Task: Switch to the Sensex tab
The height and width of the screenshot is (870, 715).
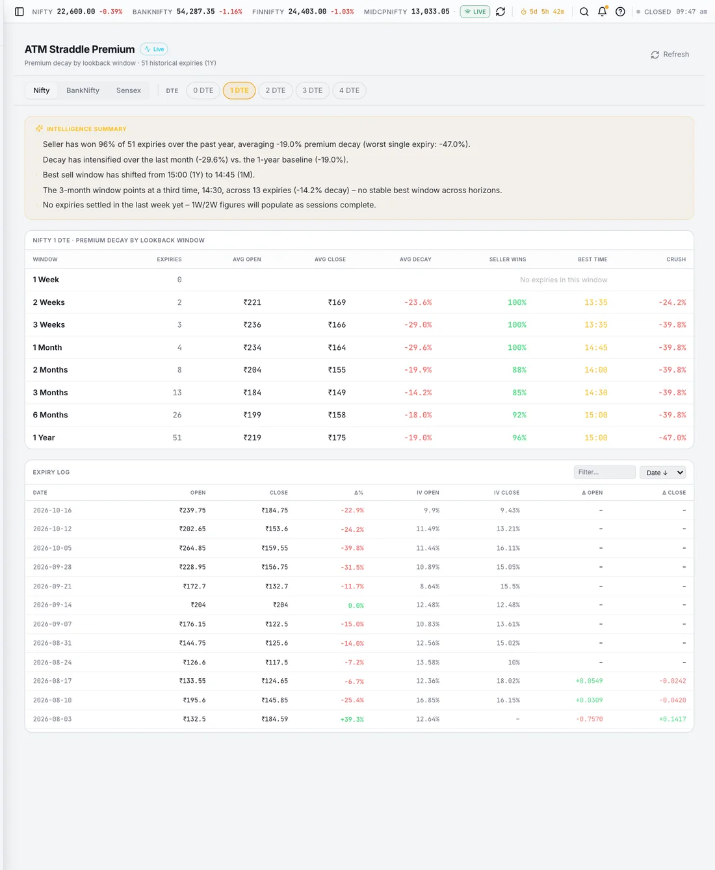Action: (129, 90)
